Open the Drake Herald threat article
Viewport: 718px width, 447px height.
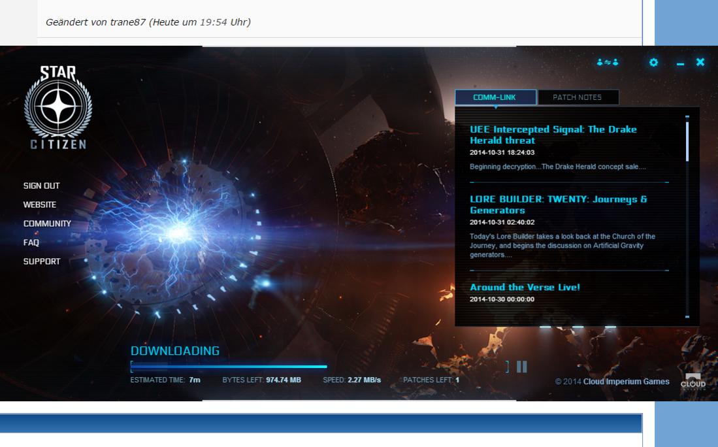coord(553,135)
